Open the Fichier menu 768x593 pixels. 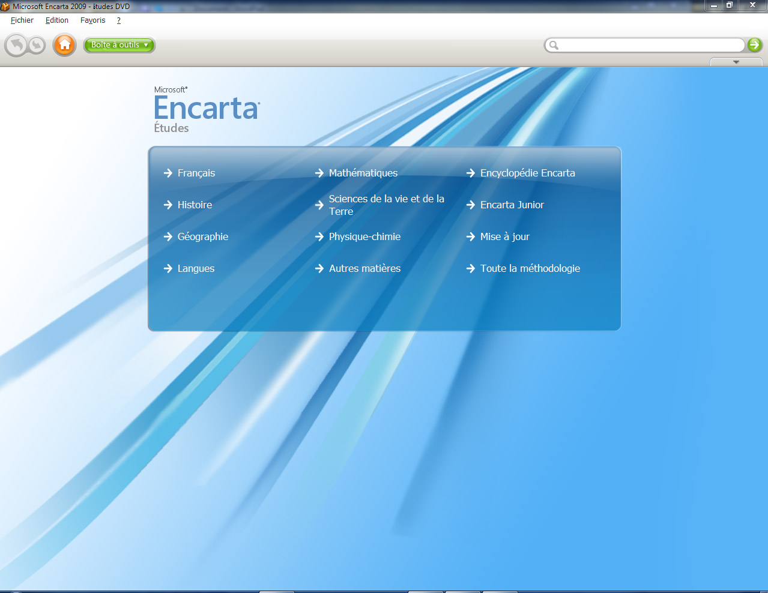click(22, 20)
